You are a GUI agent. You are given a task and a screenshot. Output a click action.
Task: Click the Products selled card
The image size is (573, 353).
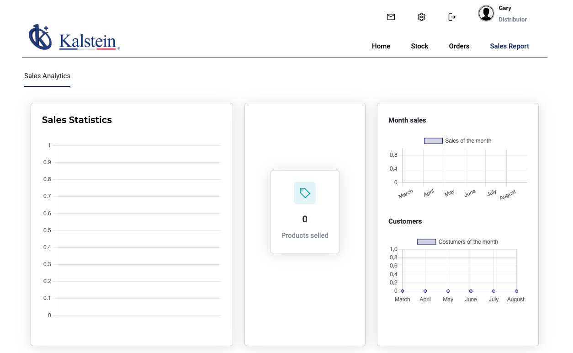tap(305, 212)
